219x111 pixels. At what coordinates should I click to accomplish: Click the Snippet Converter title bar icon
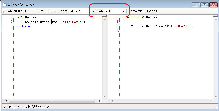5,5
